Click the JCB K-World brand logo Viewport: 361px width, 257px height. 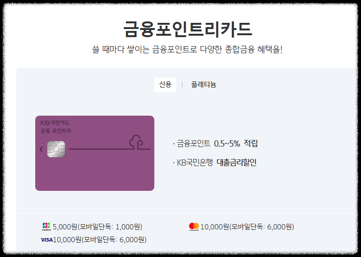pyautogui.click(x=46, y=227)
